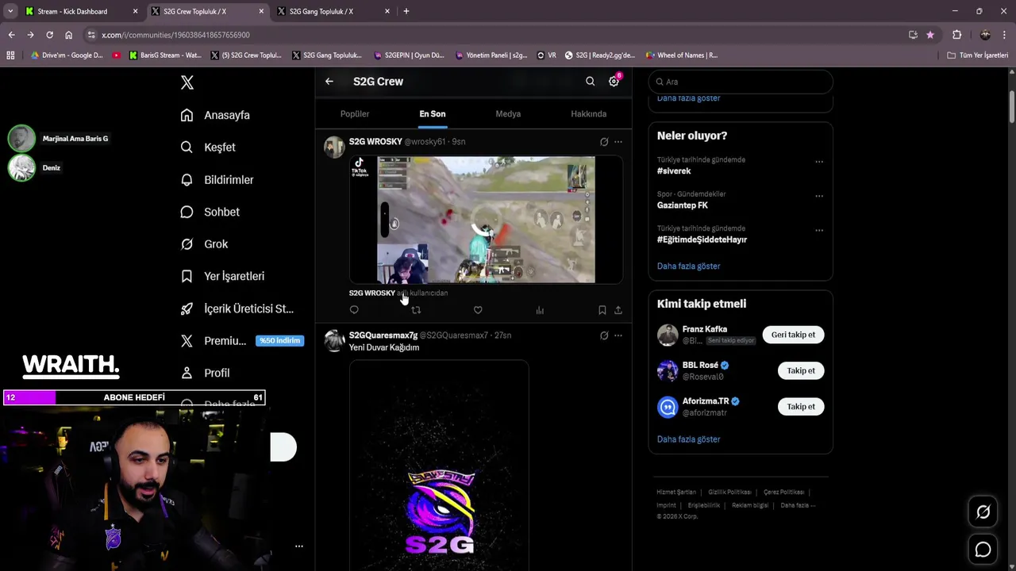Search inside the S2G Crew community
Image resolution: width=1016 pixels, height=571 pixels.
tap(590, 81)
